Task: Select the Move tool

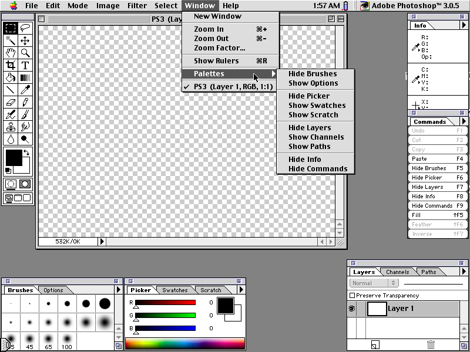Action: [x=25, y=40]
